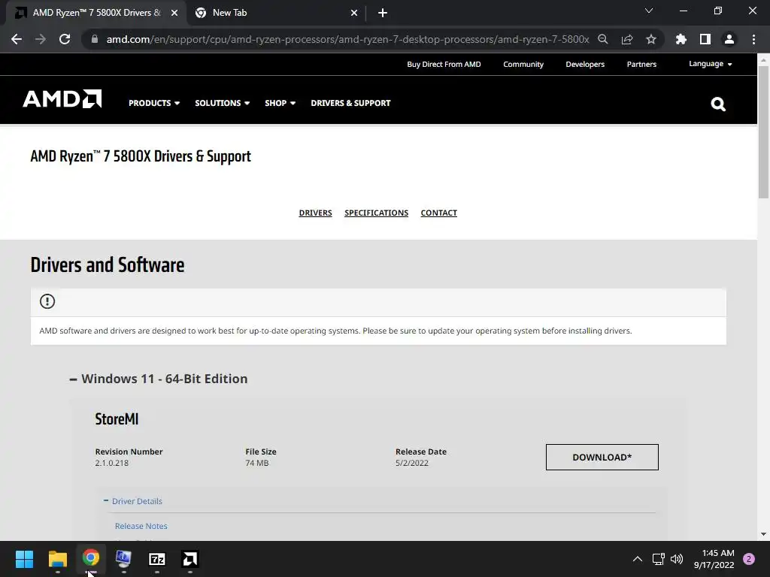The image size is (770, 577).
Task: Open Chrome extensions puzzle icon
Action: [681, 39]
